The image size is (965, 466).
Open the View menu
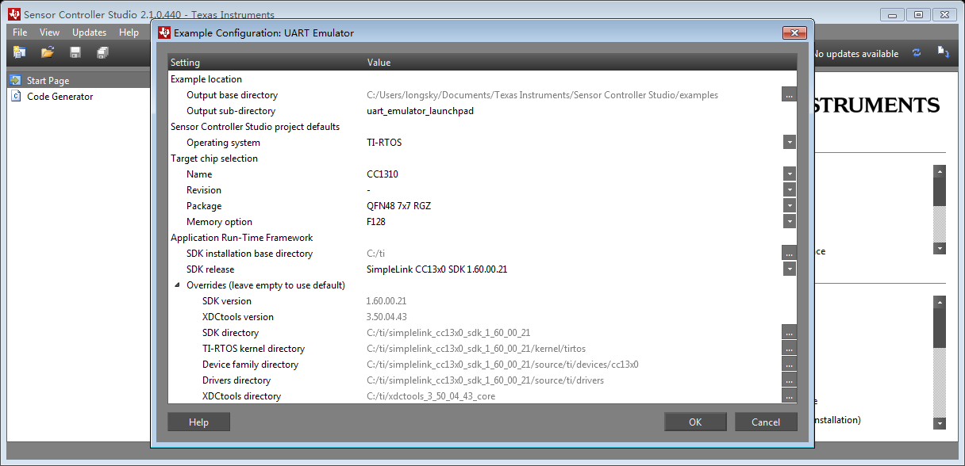tap(49, 32)
